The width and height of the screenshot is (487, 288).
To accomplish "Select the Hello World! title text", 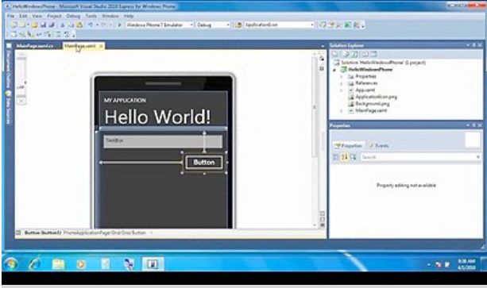I will coord(158,117).
